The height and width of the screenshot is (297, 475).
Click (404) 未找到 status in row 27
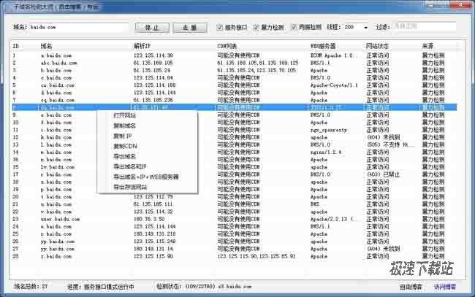[x=384, y=249]
